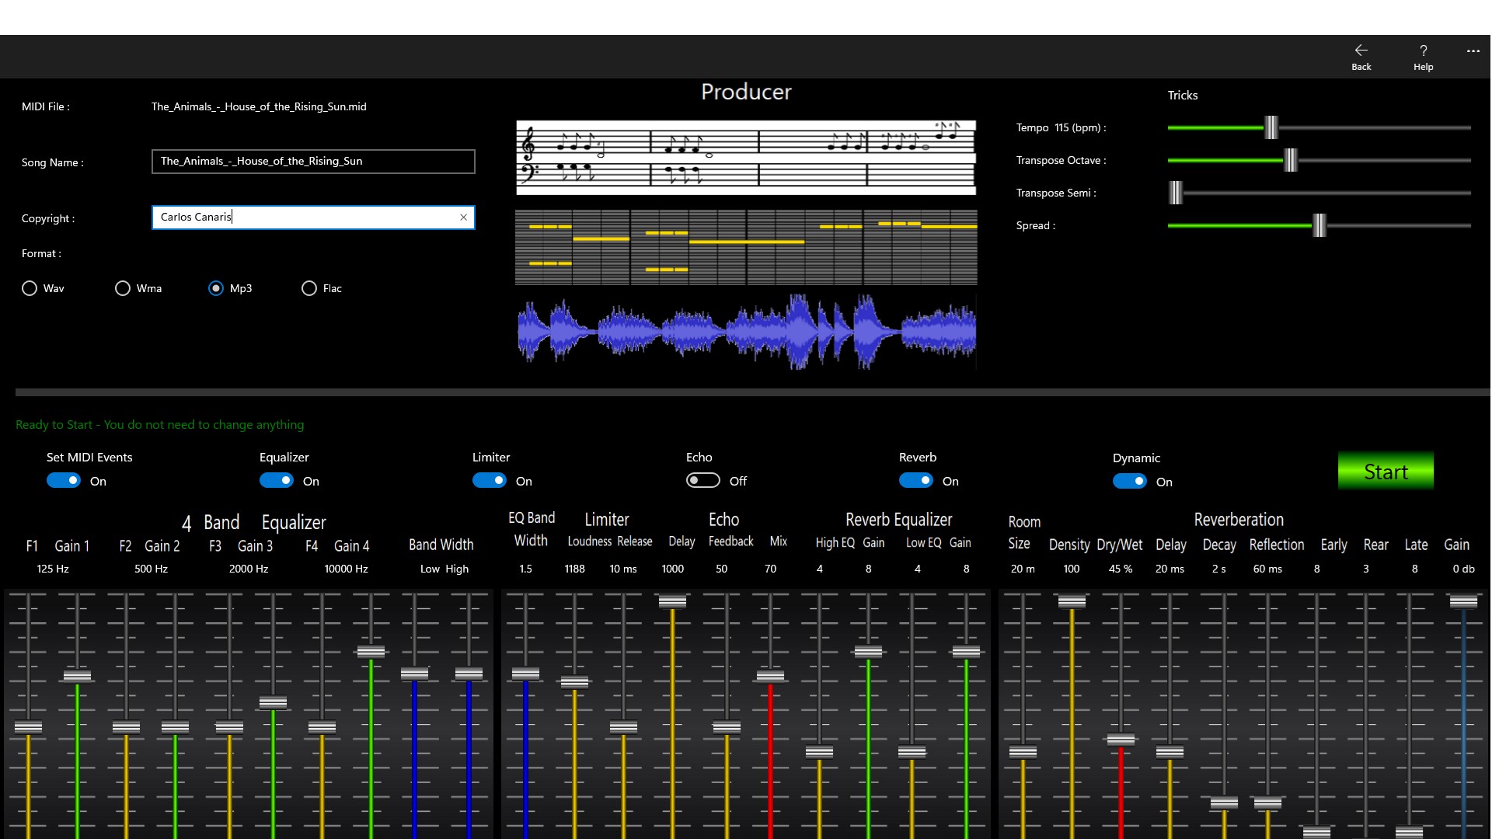This screenshot has height=839, width=1492.
Task: Clear the Copyright field with the × icon
Action: click(463, 218)
